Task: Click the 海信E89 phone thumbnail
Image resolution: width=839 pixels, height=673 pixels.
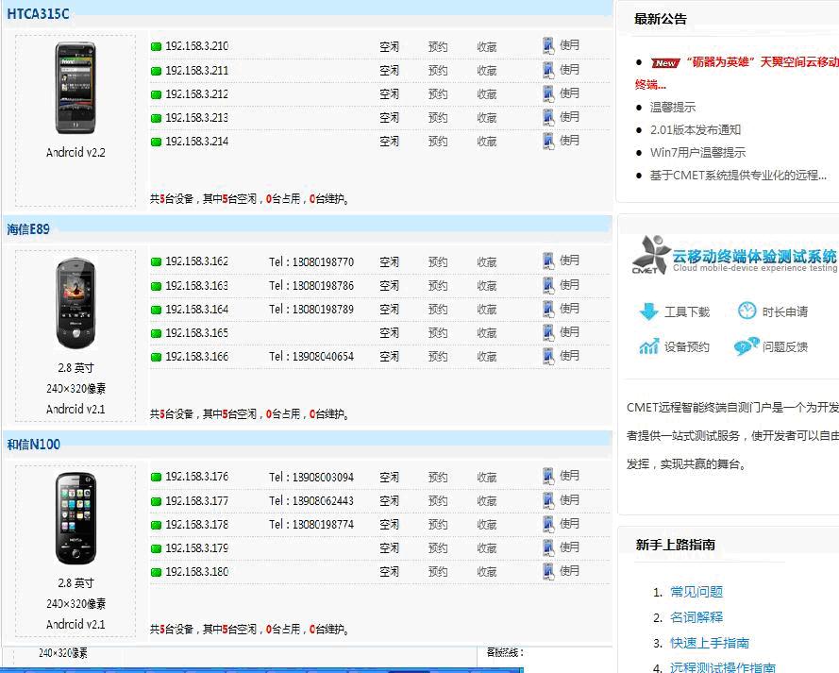Action: click(x=76, y=303)
